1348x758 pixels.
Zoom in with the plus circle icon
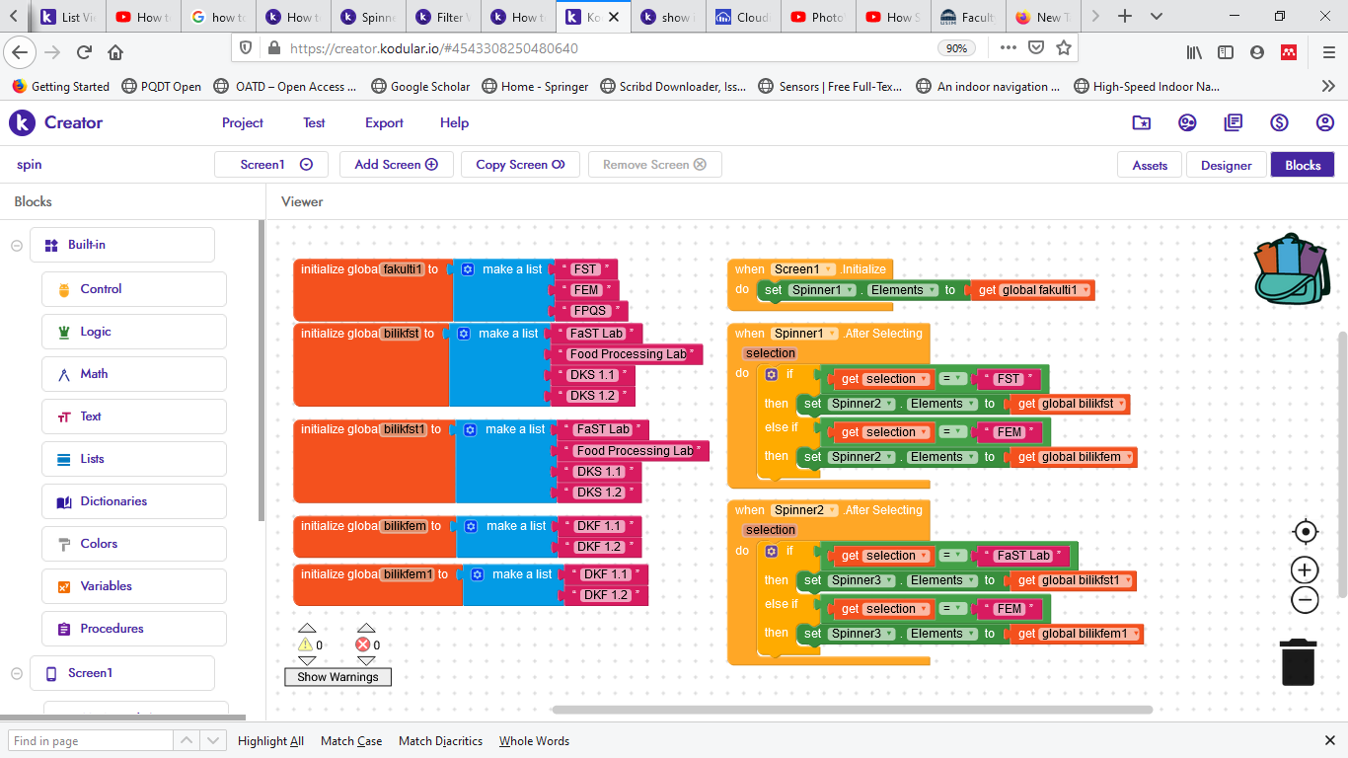click(1305, 569)
